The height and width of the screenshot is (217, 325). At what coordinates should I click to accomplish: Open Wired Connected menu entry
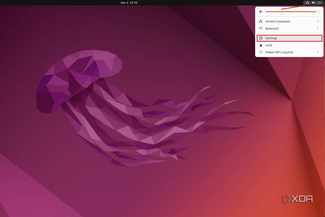tap(289, 21)
